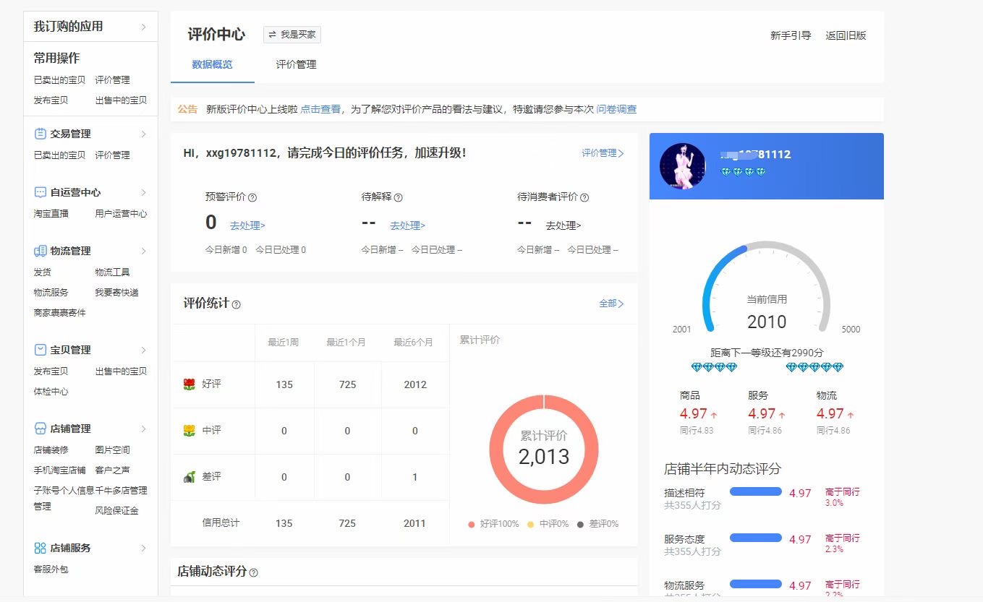Click the 描述相符 blue rating bar

coord(756,492)
